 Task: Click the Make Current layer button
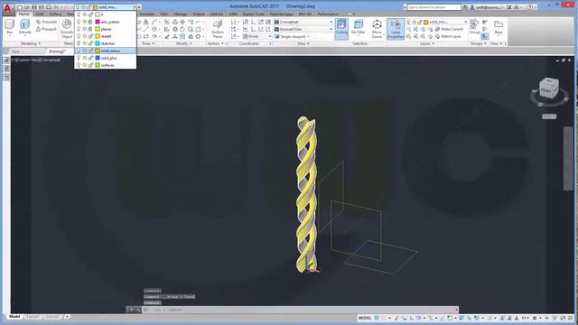pos(449,29)
